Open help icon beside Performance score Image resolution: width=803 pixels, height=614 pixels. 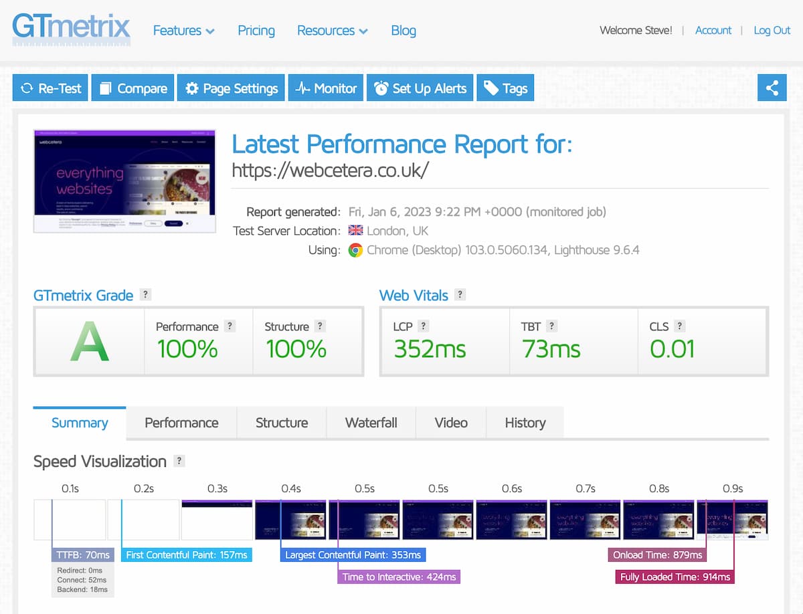230,326
